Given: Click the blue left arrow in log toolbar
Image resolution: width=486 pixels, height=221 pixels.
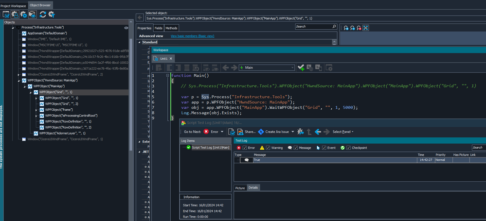Looking at the screenshot, I should click(x=318, y=132).
